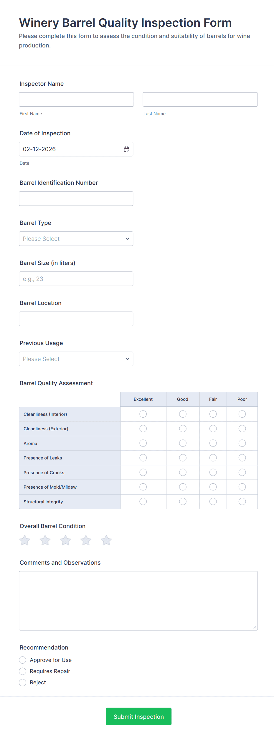
Task: Rate barrel condition three stars
Action: (x=65, y=540)
